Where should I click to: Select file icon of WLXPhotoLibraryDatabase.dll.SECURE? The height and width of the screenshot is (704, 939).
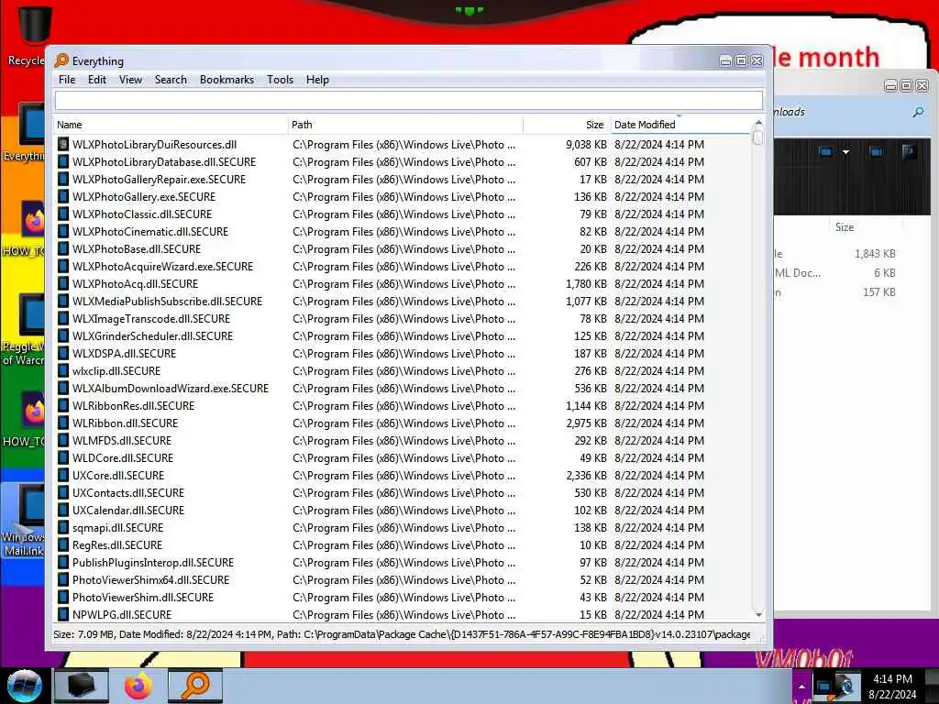point(63,161)
